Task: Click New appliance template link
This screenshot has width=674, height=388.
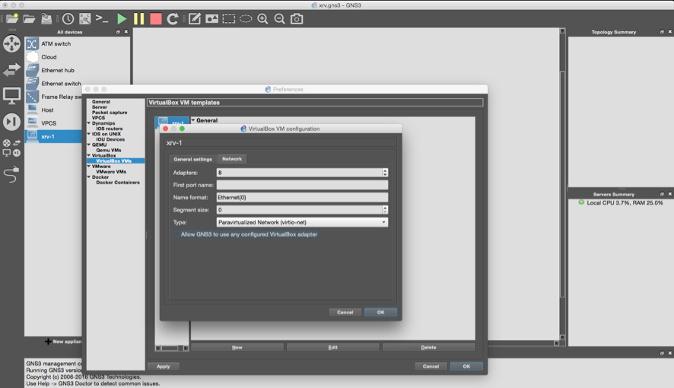Action: pyautogui.click(x=63, y=341)
